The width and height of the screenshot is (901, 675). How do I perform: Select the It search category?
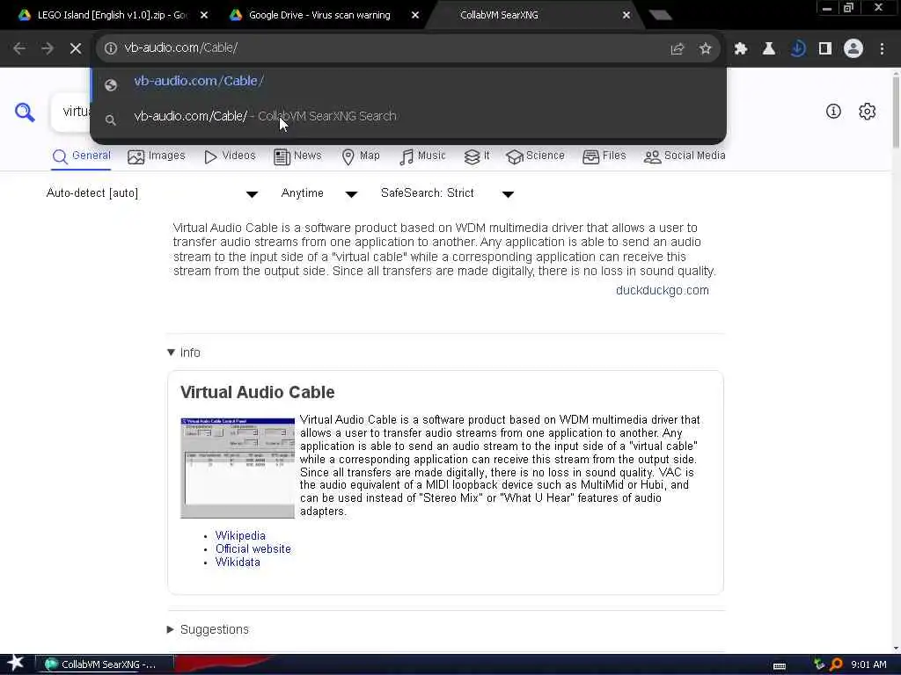tap(477, 156)
